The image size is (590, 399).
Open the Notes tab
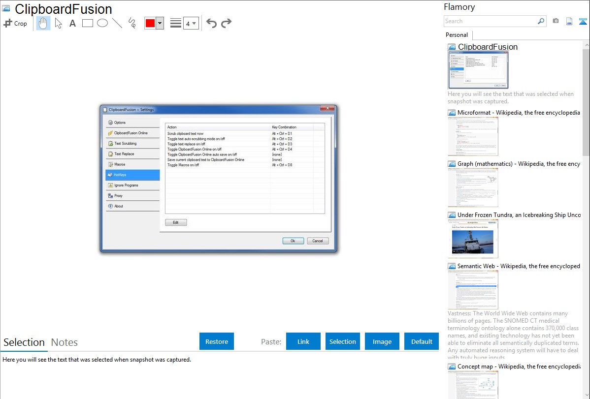pos(65,342)
